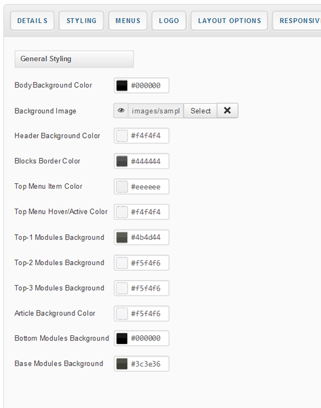Open the Responsive tab
This screenshot has height=408, width=321.
click(x=297, y=21)
